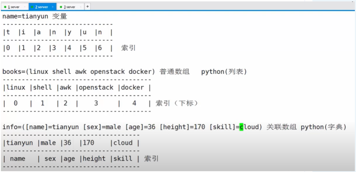Viewport: 356px width, 172px height.
Task: Open a new session tab with plus button
Action: pyautogui.click(x=87, y=6)
